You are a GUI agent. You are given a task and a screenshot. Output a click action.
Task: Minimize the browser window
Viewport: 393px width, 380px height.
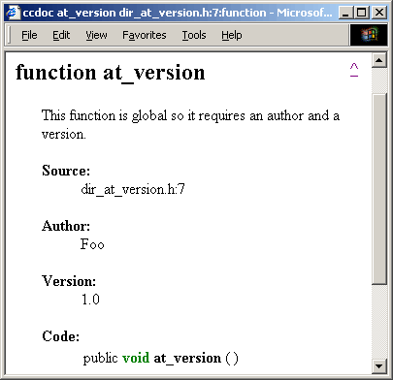[345, 13]
